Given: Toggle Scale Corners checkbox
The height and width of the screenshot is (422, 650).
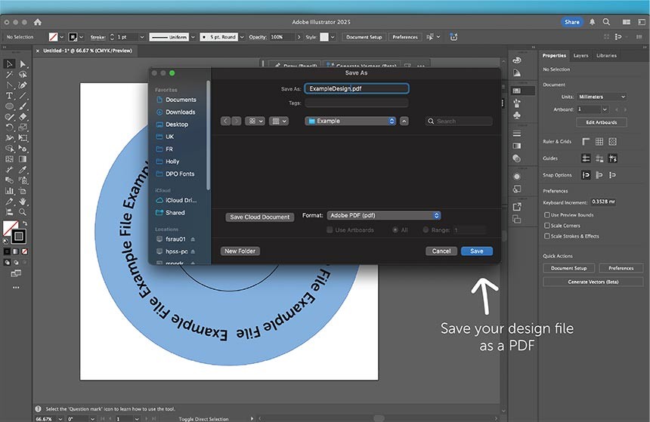Looking at the screenshot, I should (547, 226).
